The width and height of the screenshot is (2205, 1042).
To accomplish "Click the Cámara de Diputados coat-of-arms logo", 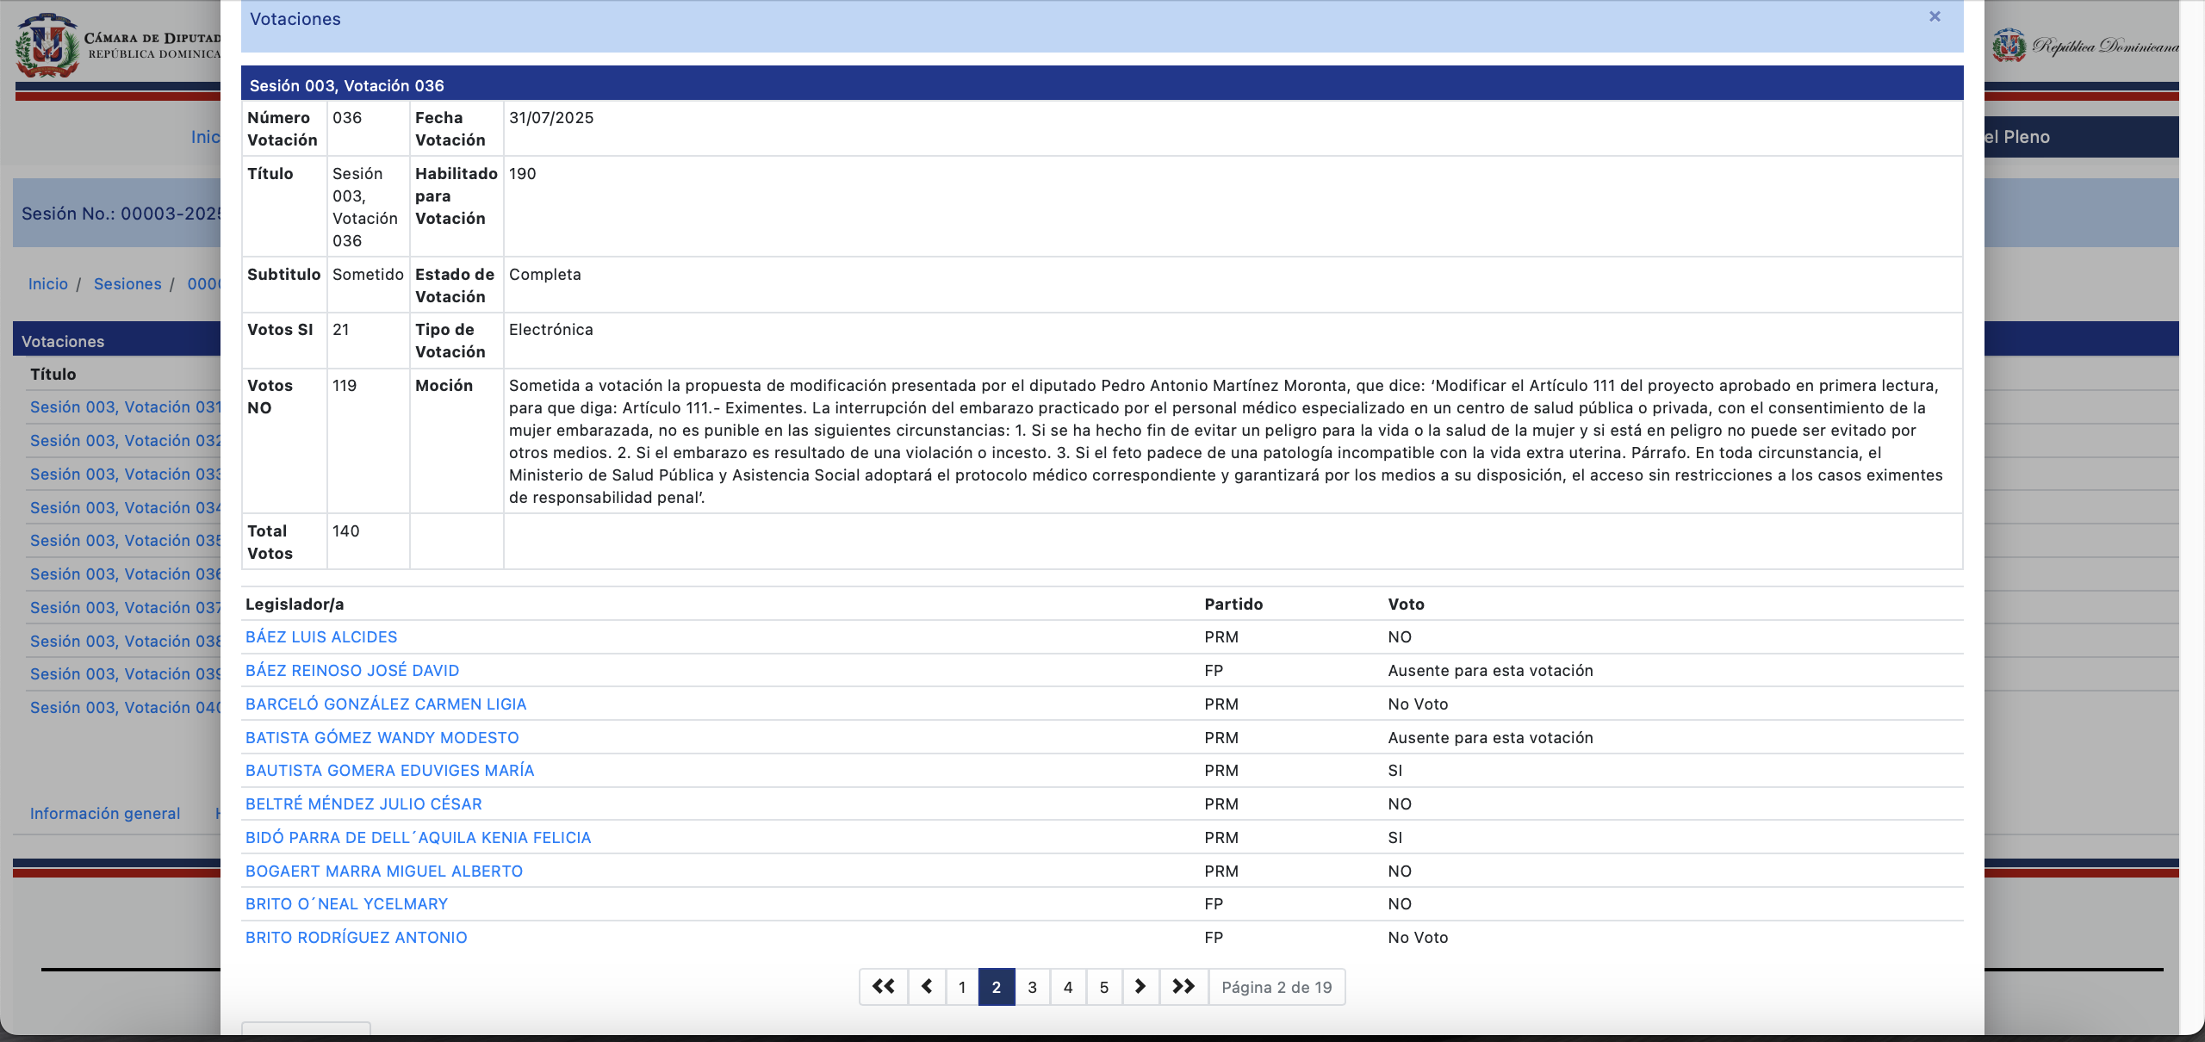I will [47, 46].
